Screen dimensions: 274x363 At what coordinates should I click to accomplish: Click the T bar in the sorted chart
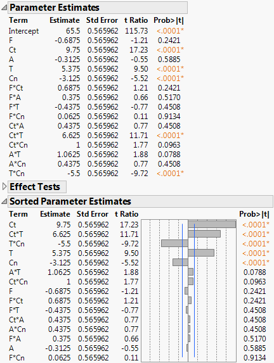[x=201, y=253]
